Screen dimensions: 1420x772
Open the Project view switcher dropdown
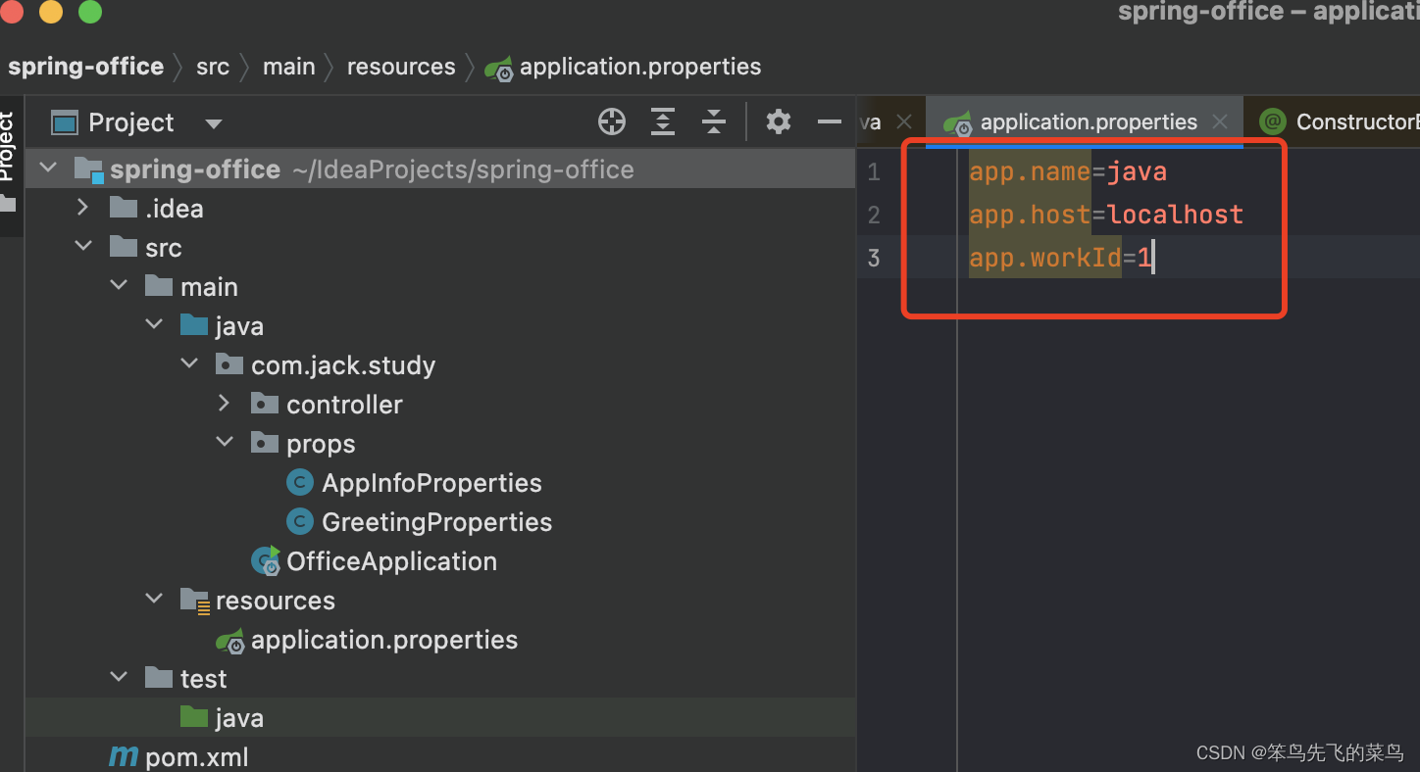(213, 121)
